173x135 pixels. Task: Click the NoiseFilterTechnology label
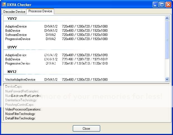pos(20,114)
